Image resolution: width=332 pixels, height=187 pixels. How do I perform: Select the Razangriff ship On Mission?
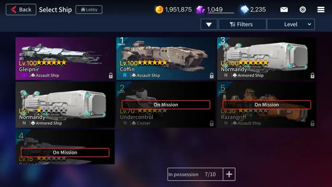click(267, 105)
